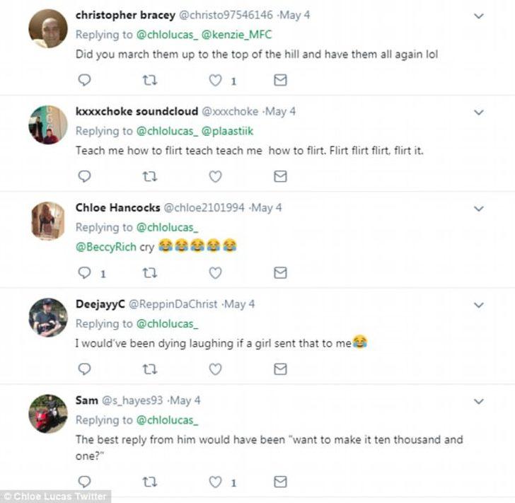This screenshot has width=515, height=503.
Task: Retweet christopher bracey's hill tweet
Action: pos(149,81)
